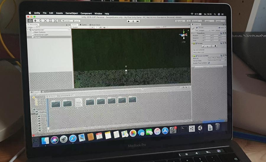Focus the Hierarchy search field
Screen dimensions: 266x162
point(53,27)
